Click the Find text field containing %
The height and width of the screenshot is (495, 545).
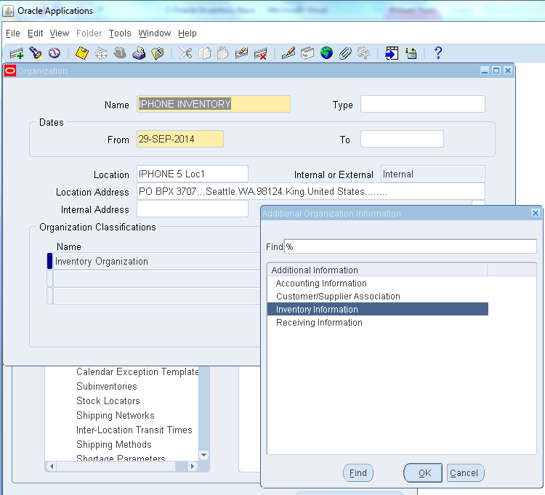pyautogui.click(x=410, y=246)
